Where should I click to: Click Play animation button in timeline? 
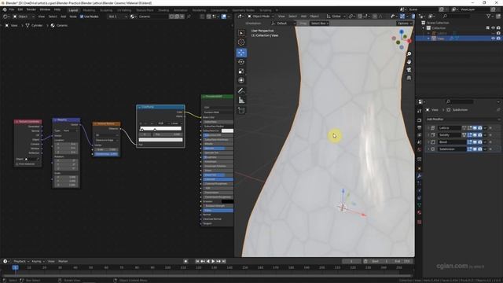[213, 261]
